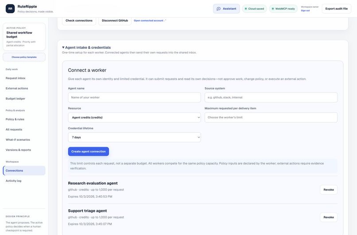Viewport: 357px width, 235px height.
Task: Click the Support triage agent name
Action: [87, 211]
